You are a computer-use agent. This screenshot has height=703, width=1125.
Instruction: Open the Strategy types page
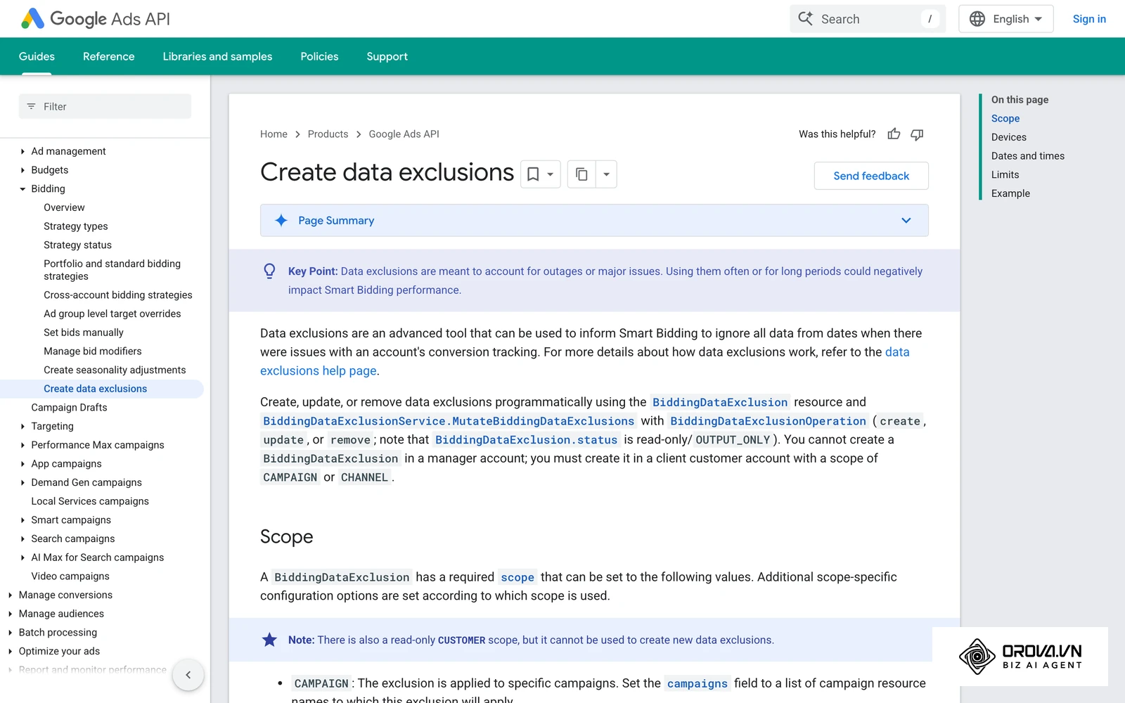[x=75, y=226]
